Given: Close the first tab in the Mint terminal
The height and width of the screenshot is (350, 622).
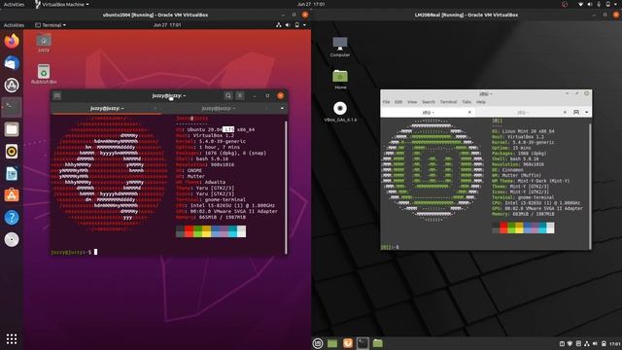Looking at the screenshot, I should 469,113.
